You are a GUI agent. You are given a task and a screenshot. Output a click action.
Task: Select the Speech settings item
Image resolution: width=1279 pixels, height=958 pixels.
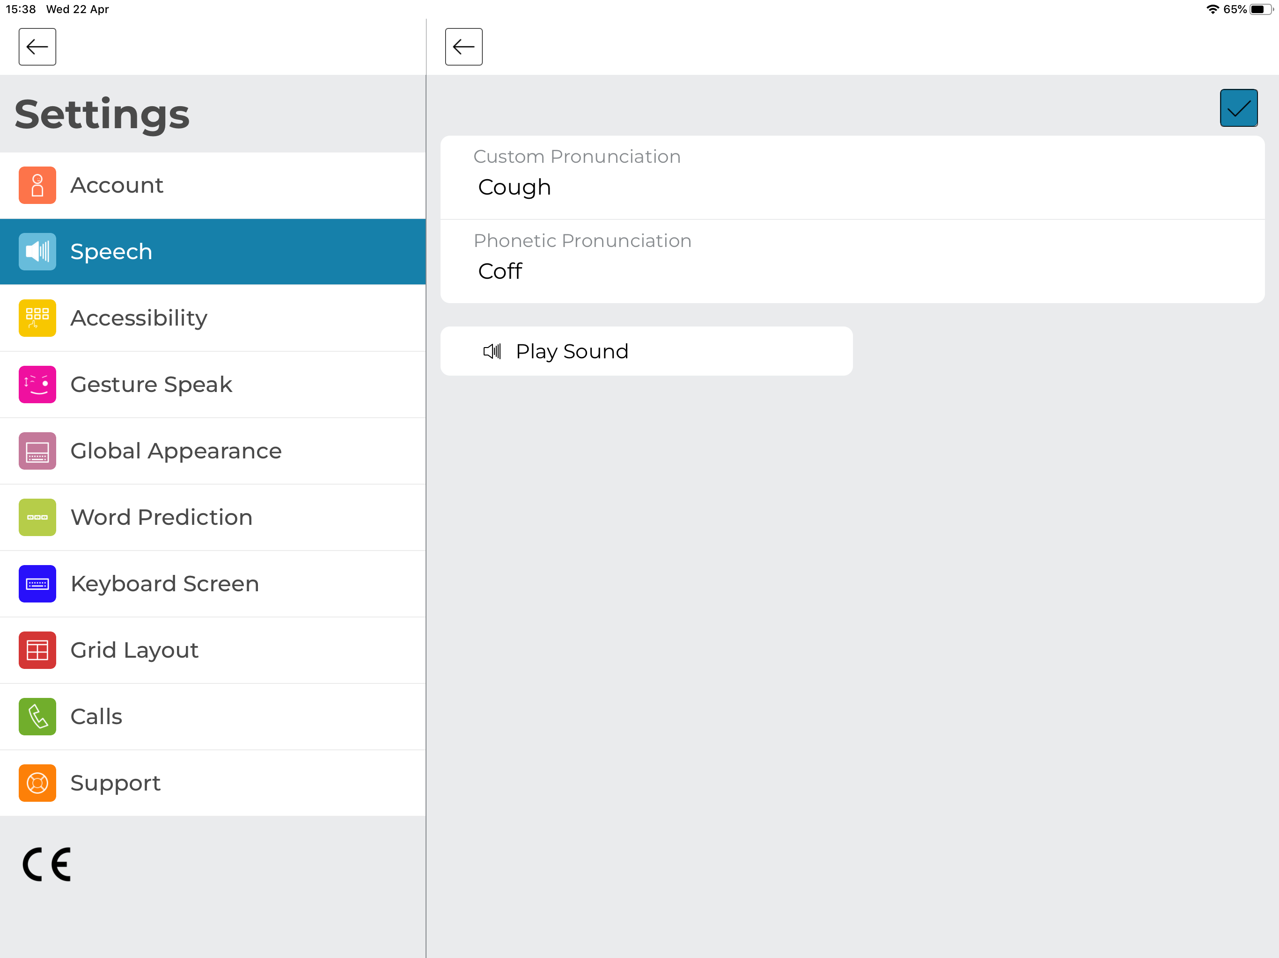[213, 252]
